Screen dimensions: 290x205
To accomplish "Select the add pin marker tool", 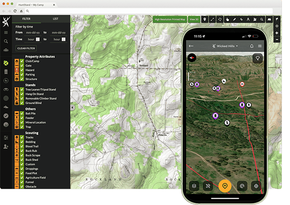I will (x=205, y=20).
